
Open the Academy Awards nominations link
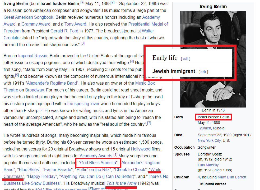(x=96, y=156)
